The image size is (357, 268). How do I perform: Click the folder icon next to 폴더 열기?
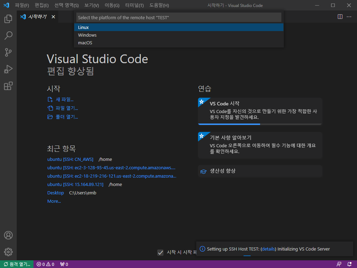50,117
